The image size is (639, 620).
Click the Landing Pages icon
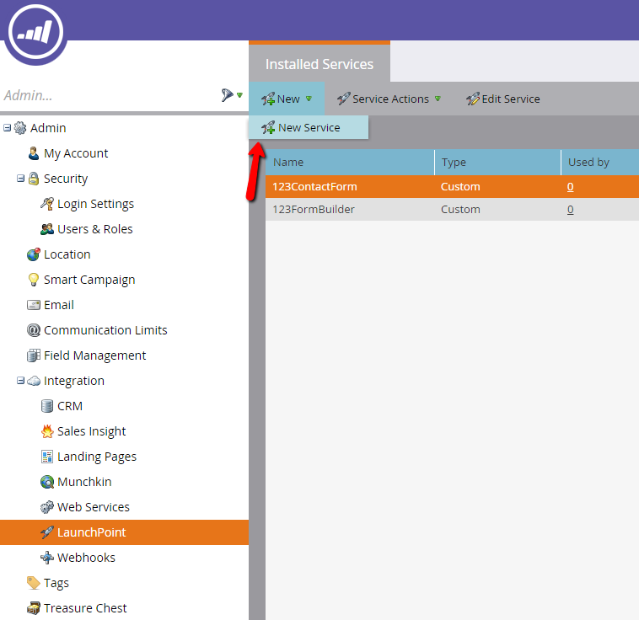47,457
